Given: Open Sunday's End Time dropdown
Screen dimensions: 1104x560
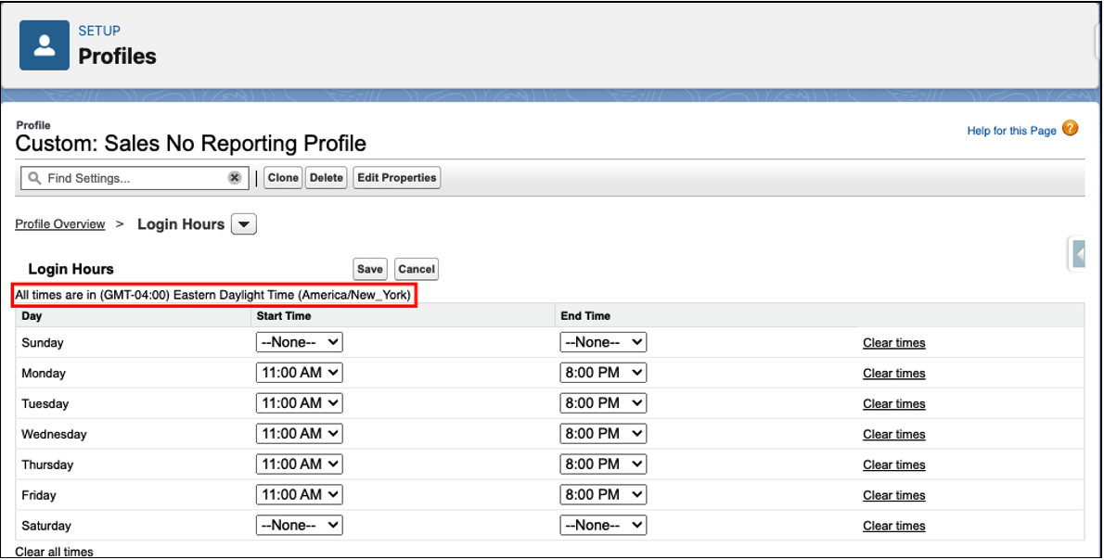Looking at the screenshot, I should [603, 341].
